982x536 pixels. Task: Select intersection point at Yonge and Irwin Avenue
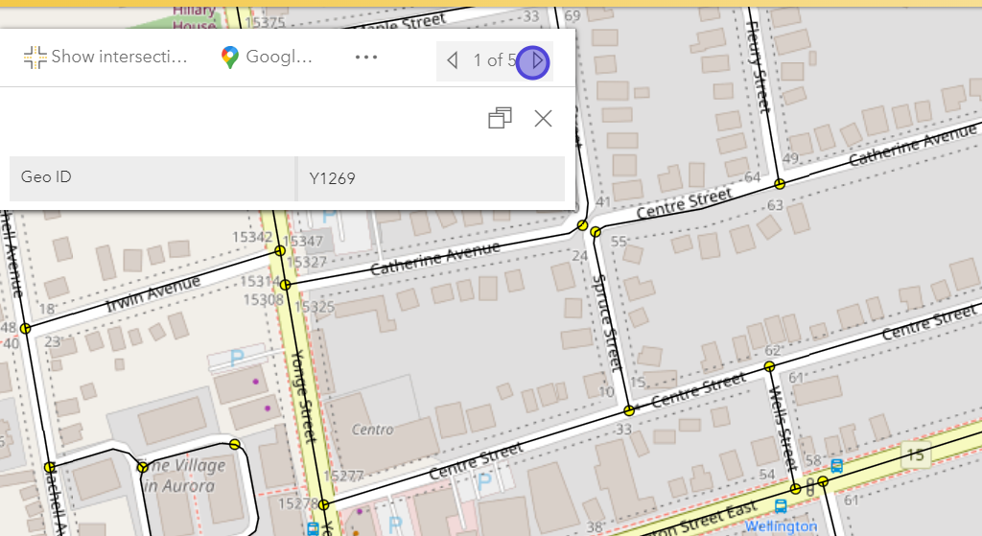pyautogui.click(x=280, y=251)
